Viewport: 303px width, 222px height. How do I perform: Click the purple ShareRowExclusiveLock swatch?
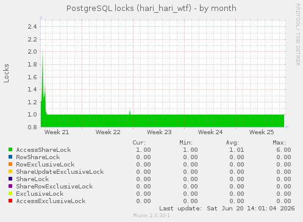pos(10,186)
